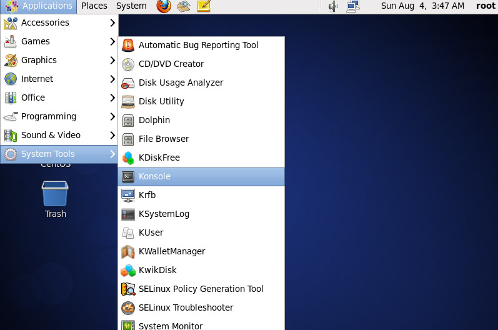Image resolution: width=498 pixels, height=330 pixels.
Task: Click the KWalletManager wallet icon
Action: (128, 251)
